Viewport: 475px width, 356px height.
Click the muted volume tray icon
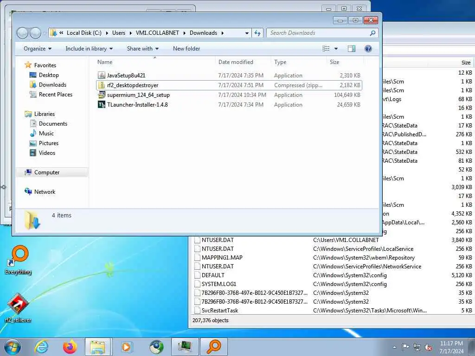click(428, 348)
